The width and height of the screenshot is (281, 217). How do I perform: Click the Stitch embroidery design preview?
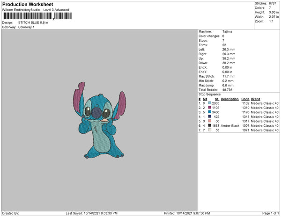pos(99,120)
